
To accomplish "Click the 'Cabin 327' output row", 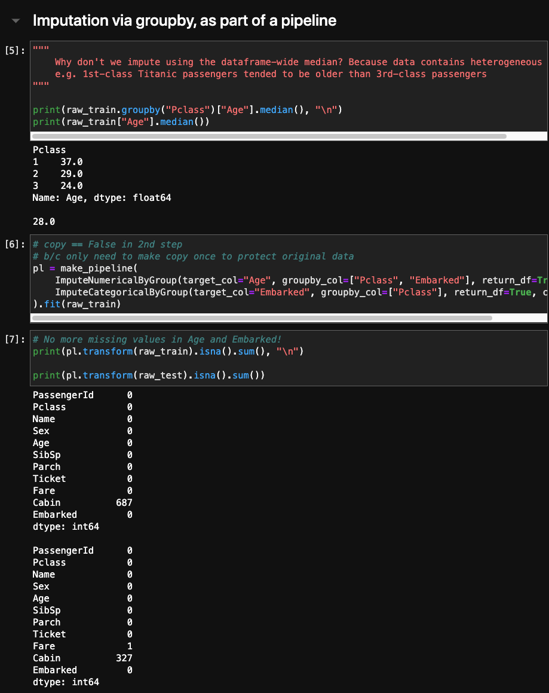I will click(x=82, y=658).
